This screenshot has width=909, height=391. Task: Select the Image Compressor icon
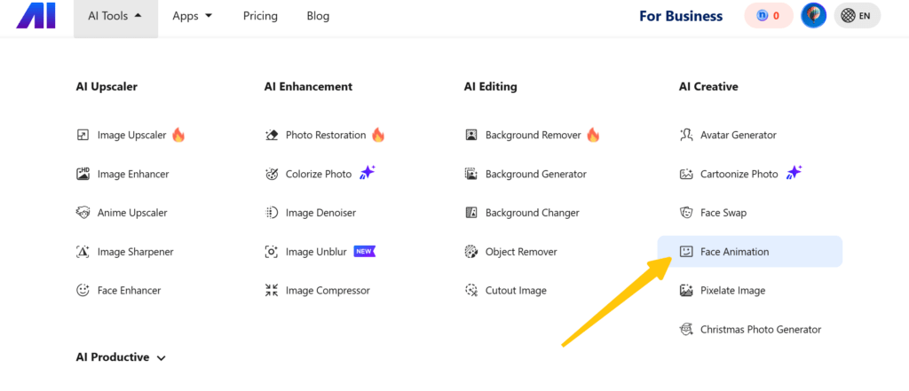[x=272, y=290]
